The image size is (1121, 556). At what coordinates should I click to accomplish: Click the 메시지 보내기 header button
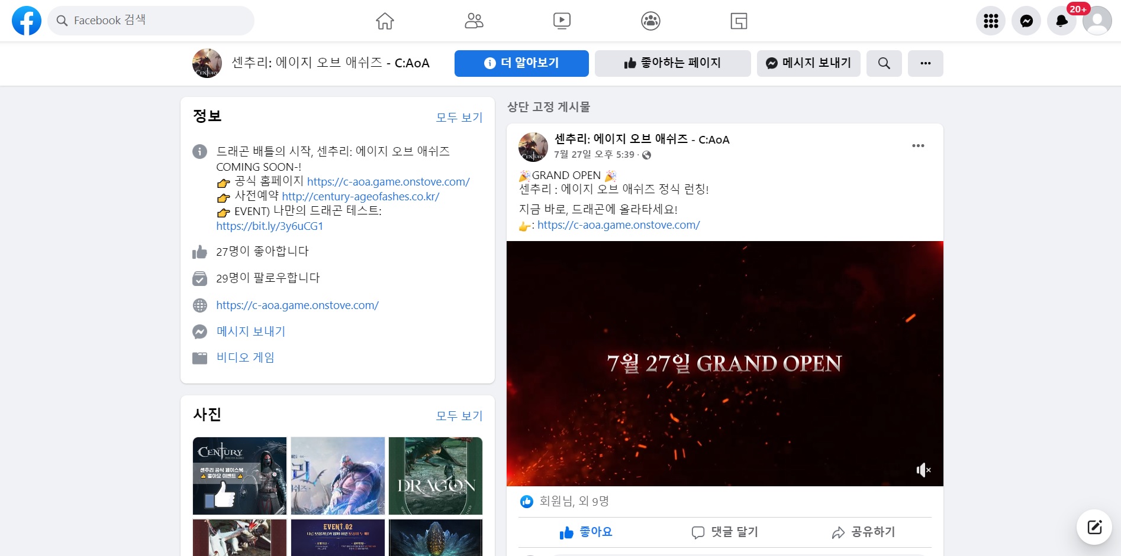tap(808, 63)
